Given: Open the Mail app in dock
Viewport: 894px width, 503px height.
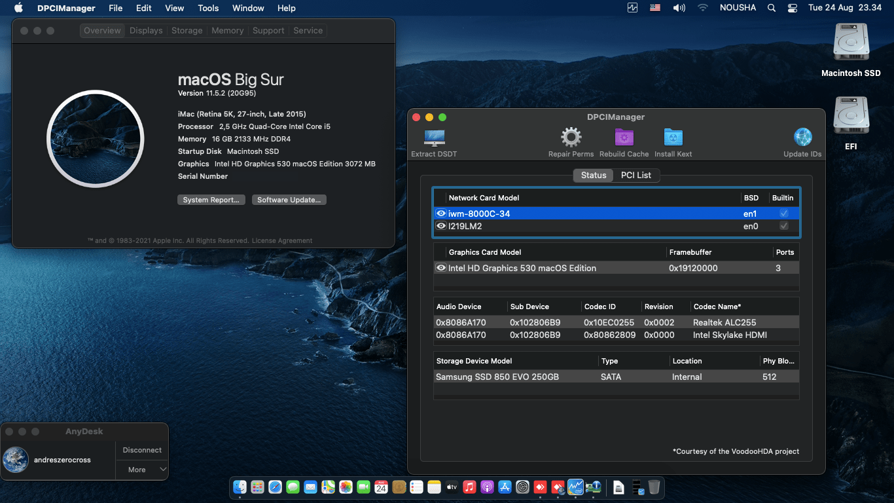Looking at the screenshot, I should [310, 487].
